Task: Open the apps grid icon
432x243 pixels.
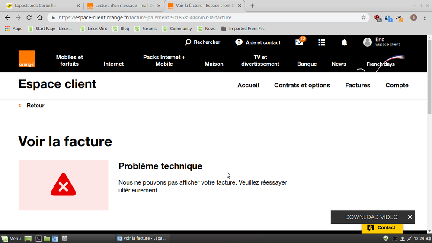Action: tap(322, 42)
